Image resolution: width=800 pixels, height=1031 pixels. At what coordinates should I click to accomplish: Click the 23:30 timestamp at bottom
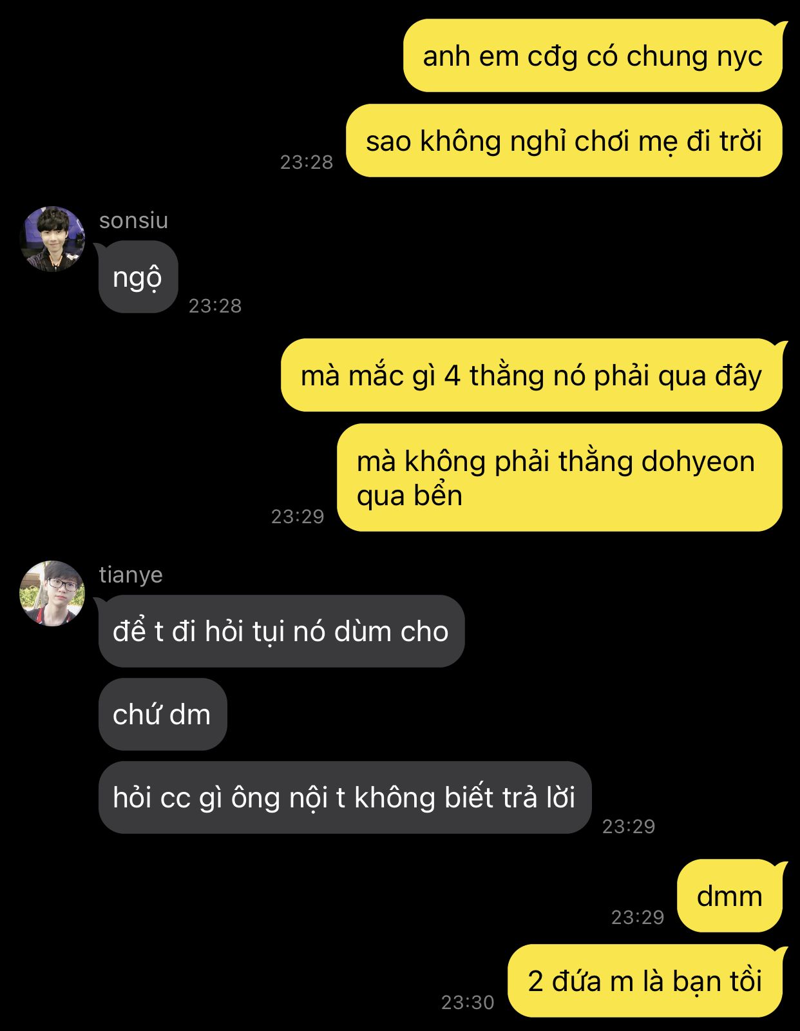coord(468,1002)
